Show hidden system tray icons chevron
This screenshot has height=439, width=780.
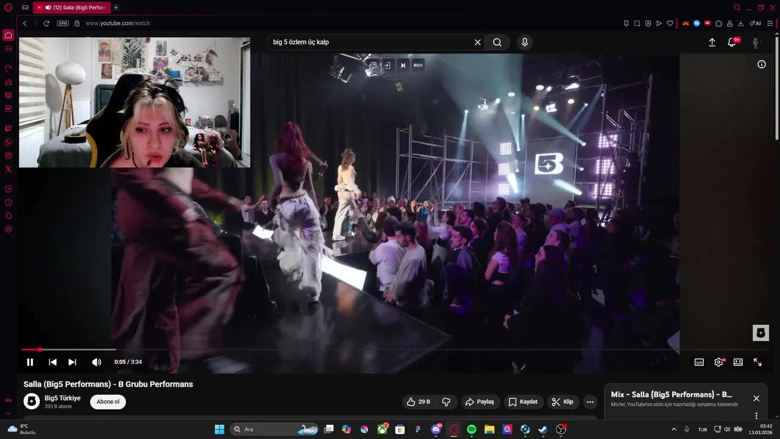[x=673, y=429]
